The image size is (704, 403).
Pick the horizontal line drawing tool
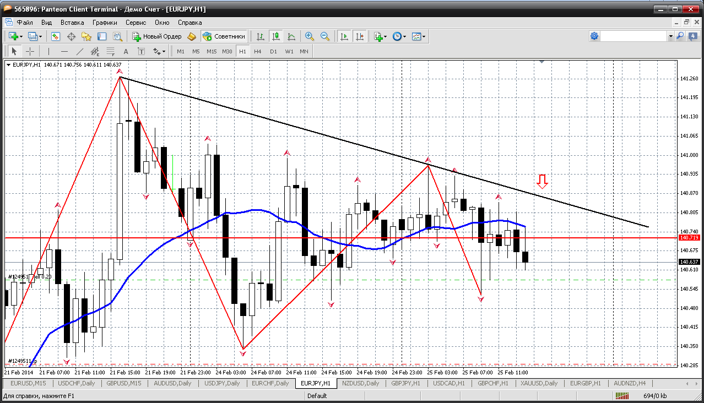coord(64,51)
